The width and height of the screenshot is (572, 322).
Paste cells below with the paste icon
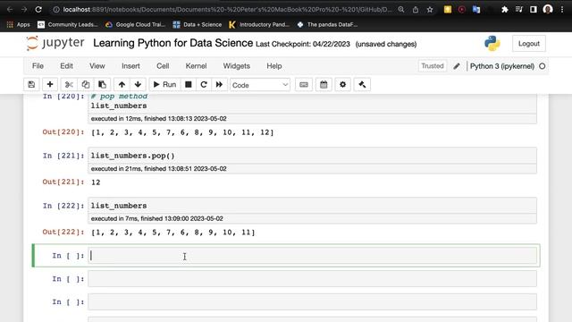(102, 85)
